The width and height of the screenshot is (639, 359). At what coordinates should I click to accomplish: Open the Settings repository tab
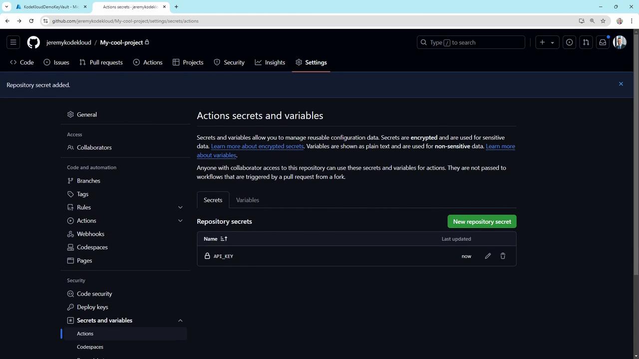[x=311, y=62]
